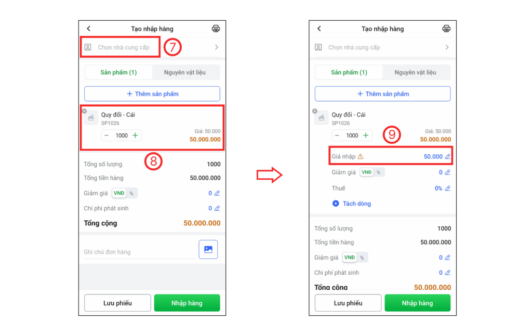This screenshot has width=532, height=336.
Task: Edit Chi phí phát sinh in the left screen
Action: pyautogui.click(x=217, y=208)
